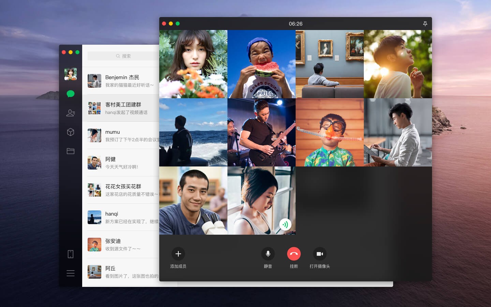
Task: Click the 添加成员 label
Action: [178, 266]
